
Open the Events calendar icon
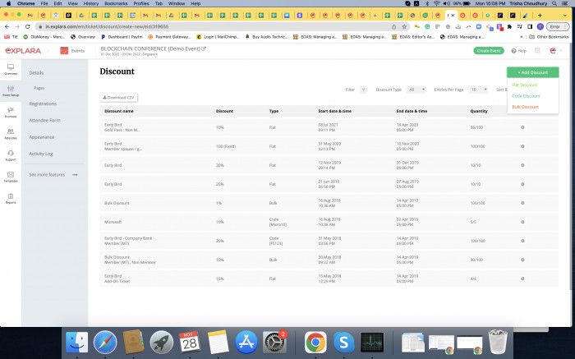(x=64, y=51)
